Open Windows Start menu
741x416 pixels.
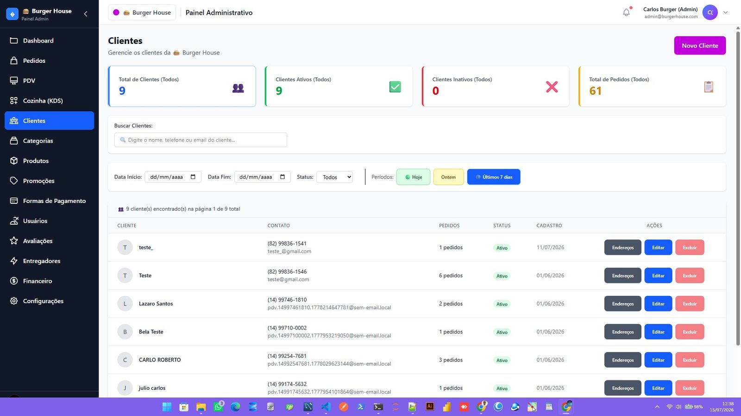tap(167, 407)
